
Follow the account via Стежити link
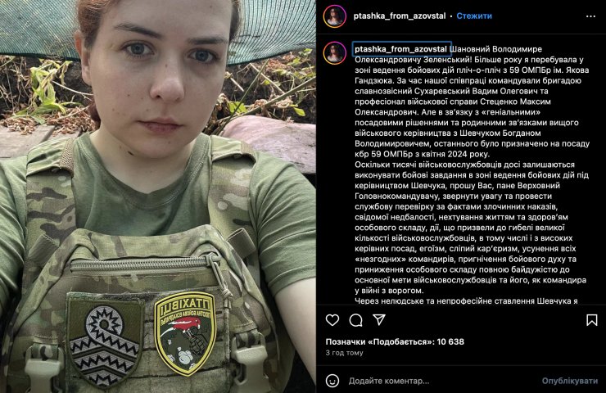point(474,16)
